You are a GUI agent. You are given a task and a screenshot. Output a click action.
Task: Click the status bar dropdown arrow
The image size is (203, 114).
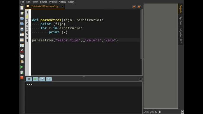(182, 112)
